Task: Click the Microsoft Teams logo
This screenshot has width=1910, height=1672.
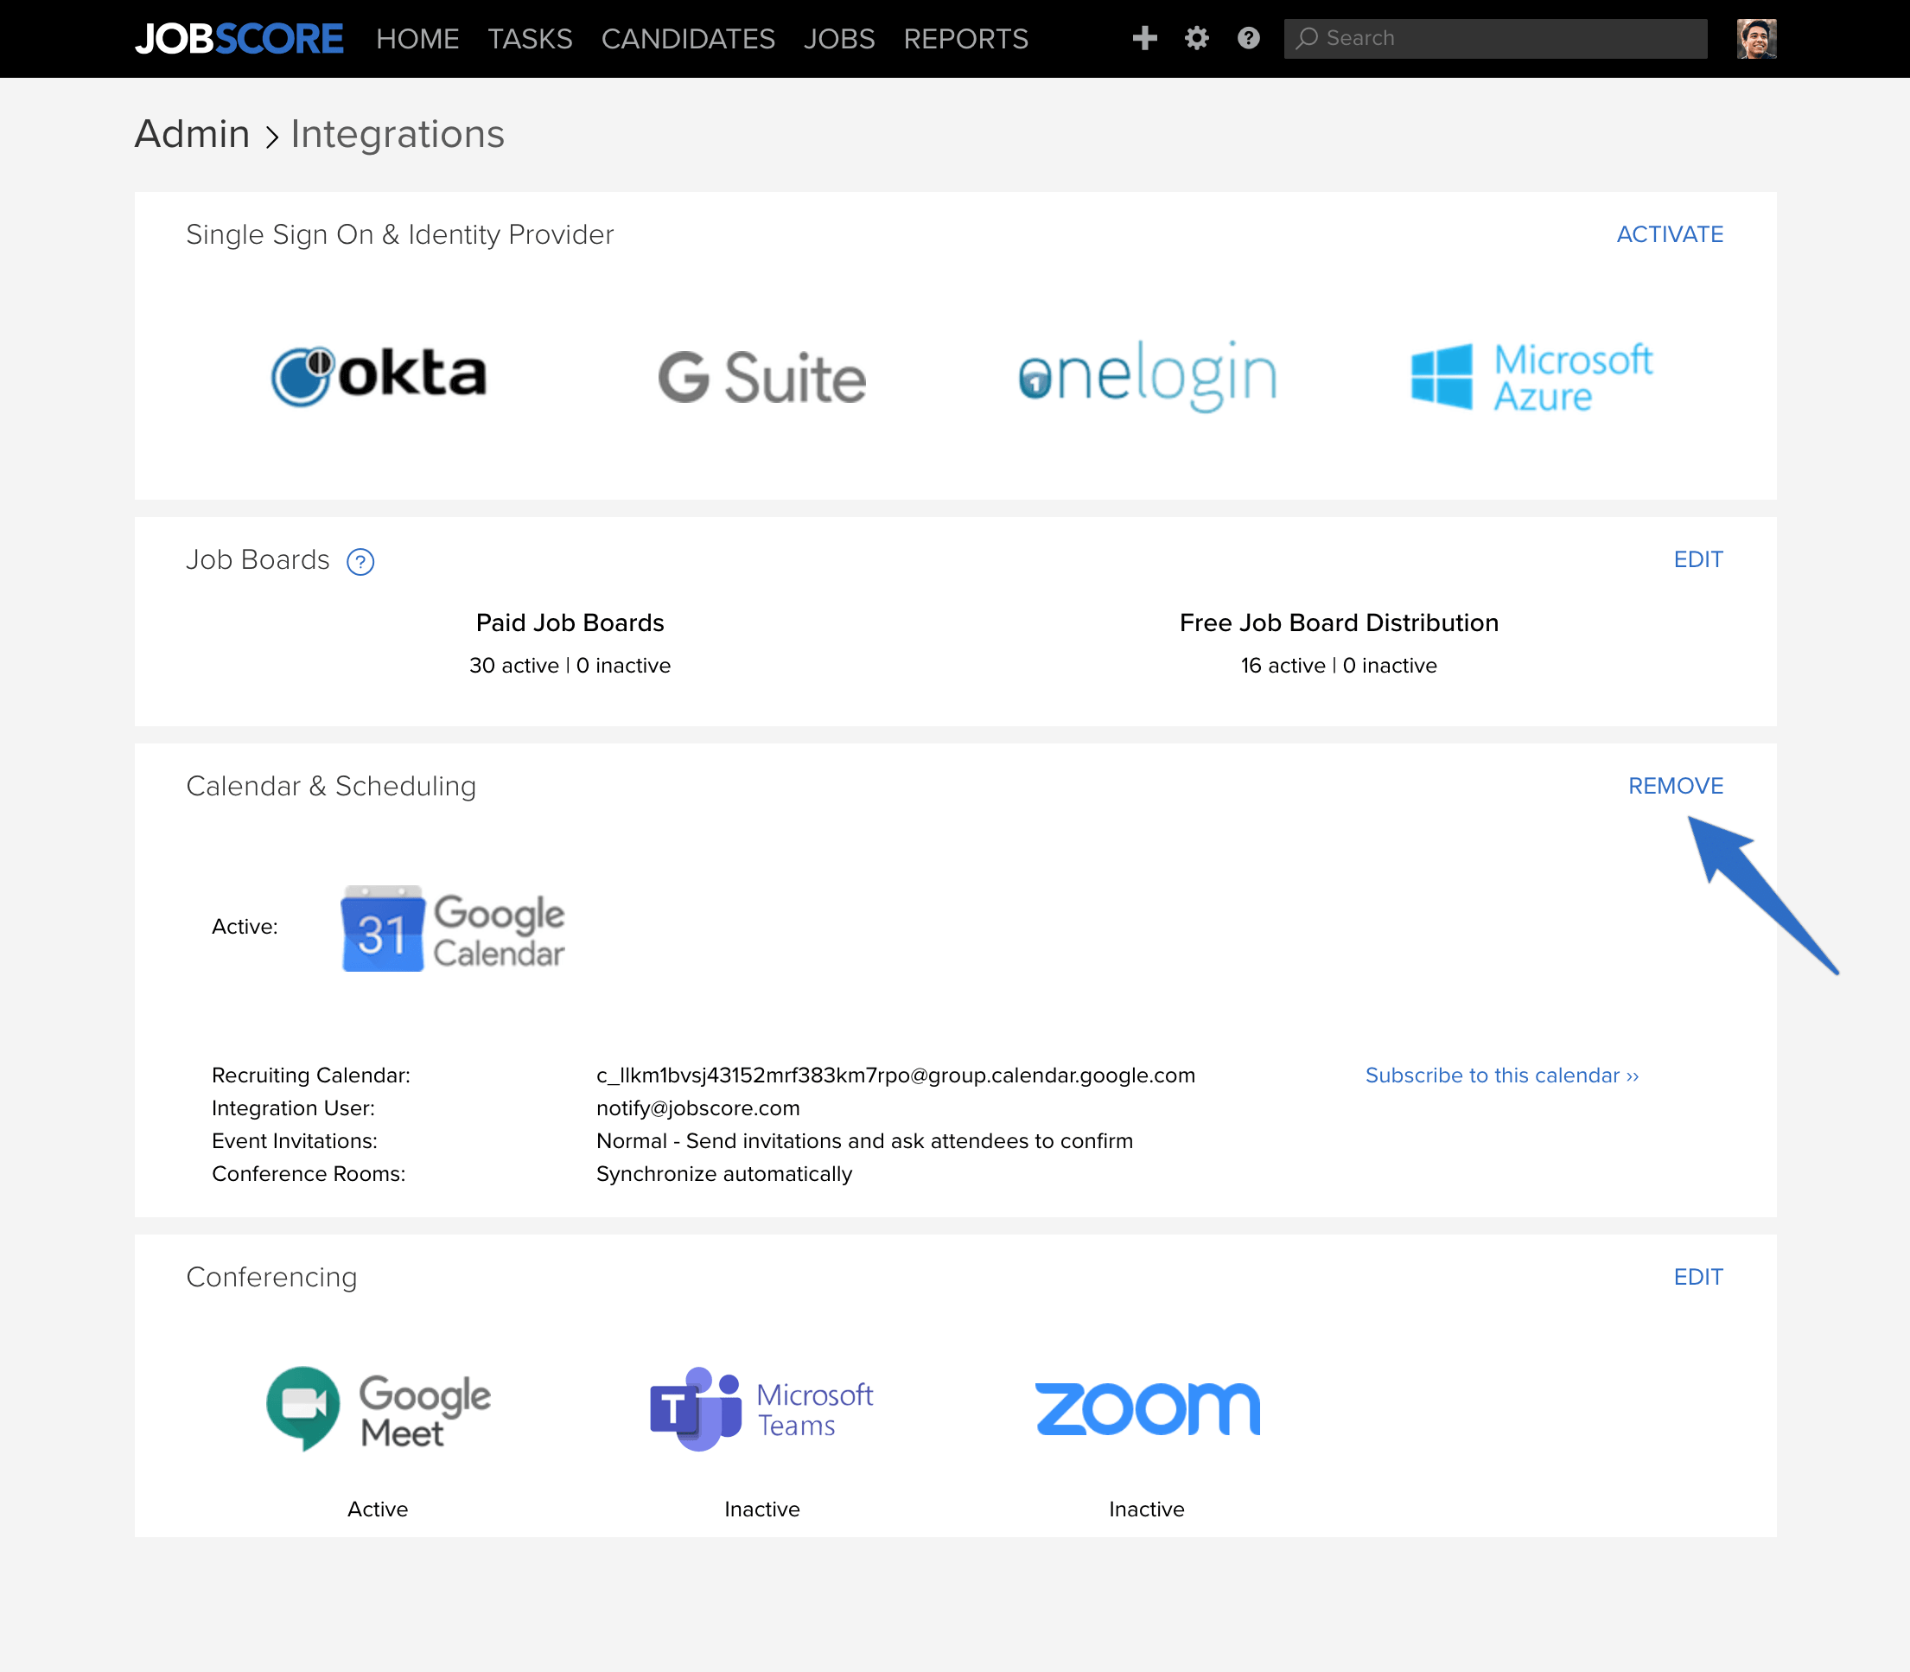Action: point(762,1409)
